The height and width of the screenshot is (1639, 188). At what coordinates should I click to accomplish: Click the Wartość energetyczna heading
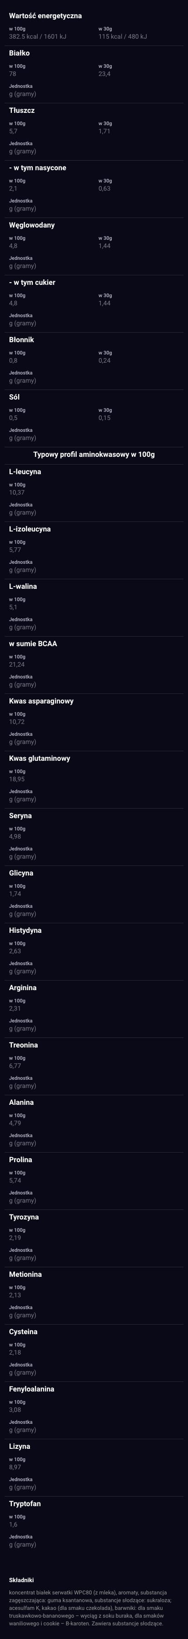pyautogui.click(x=45, y=15)
